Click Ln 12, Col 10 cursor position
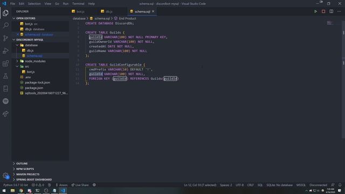345x194 pixels. [200, 185]
